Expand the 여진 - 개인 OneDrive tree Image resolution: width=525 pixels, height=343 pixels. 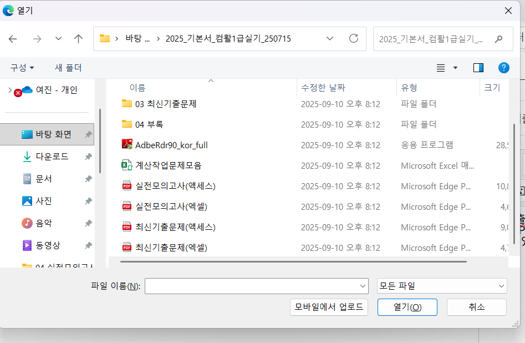click(x=10, y=90)
